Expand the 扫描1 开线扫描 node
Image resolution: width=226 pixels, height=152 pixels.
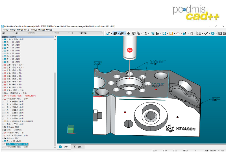point(3,130)
